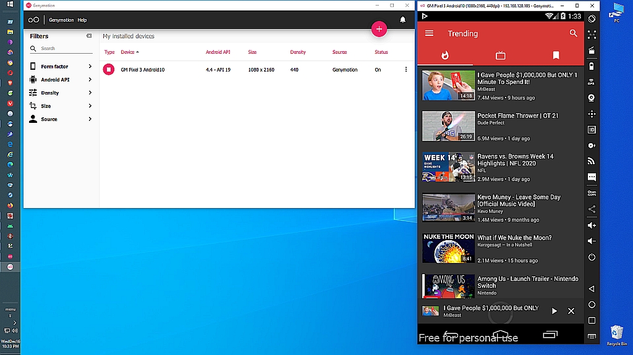The height and width of the screenshot is (355, 633).
Task: Open the battery widget
Action: pyautogui.click(x=592, y=66)
